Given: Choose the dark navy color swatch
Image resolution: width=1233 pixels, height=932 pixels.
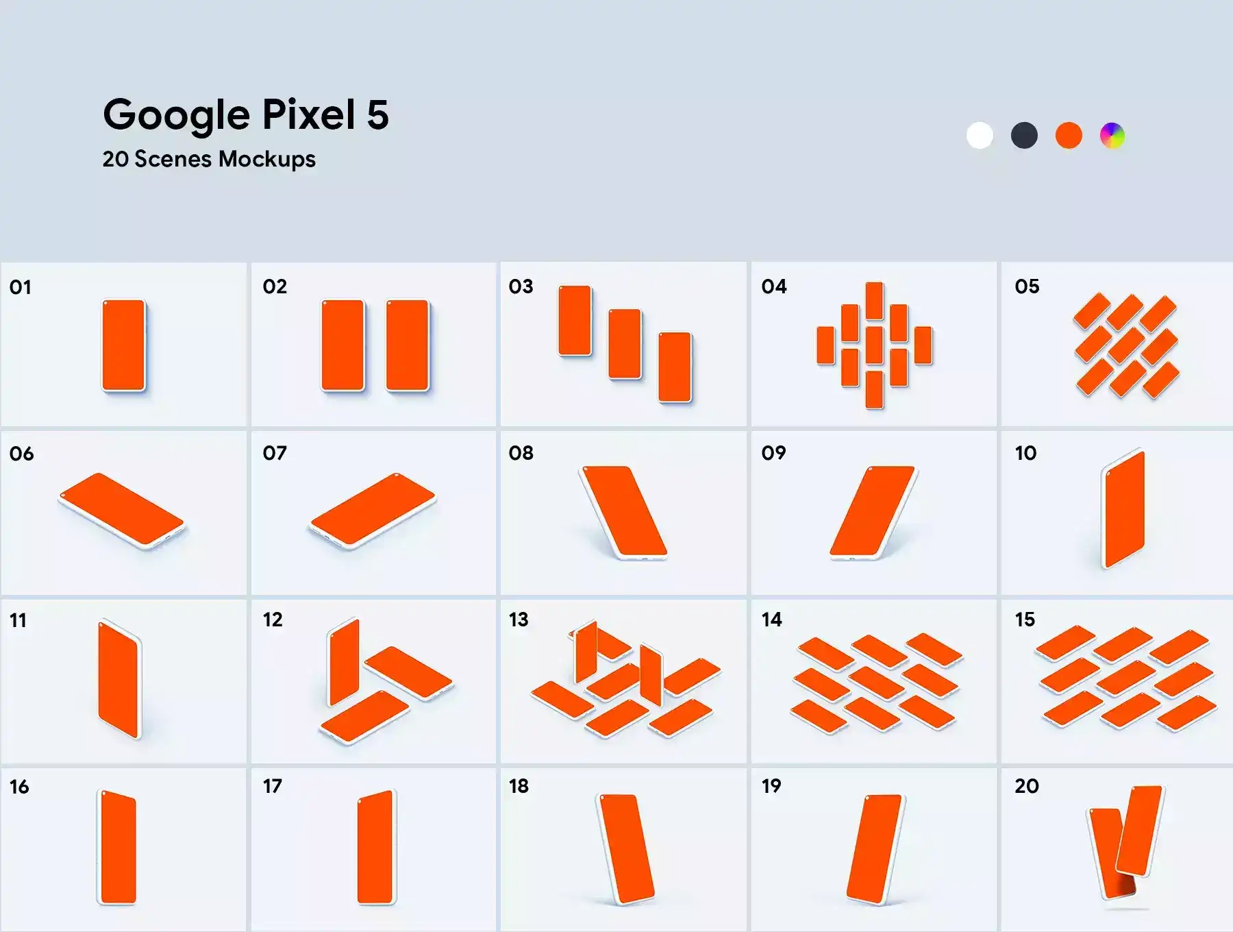Looking at the screenshot, I should 1024,135.
